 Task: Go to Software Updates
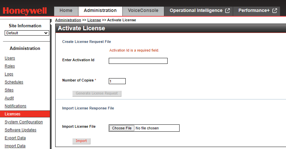click(x=20, y=130)
